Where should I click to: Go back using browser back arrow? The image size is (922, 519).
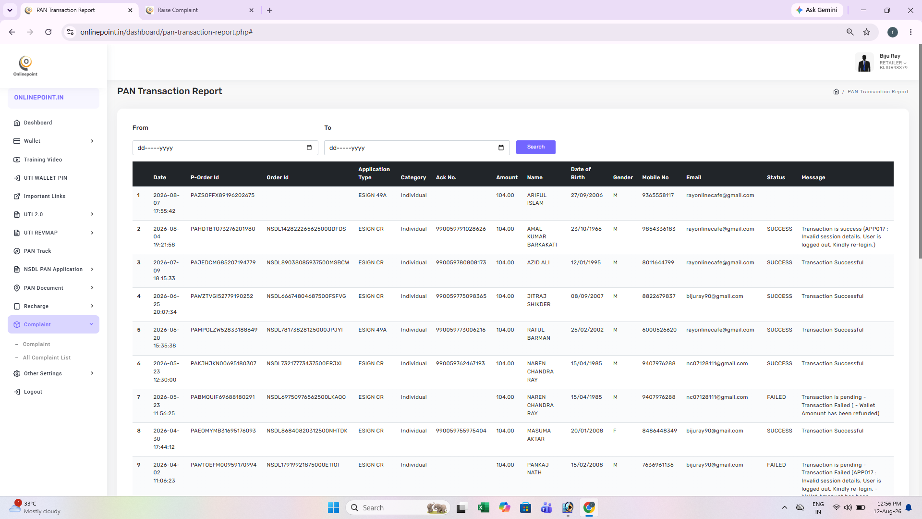tap(12, 32)
